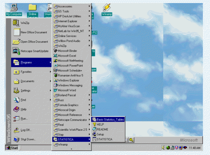Open My Computer desktop icon
The width and height of the screenshot is (210, 155).
coord(14,10)
